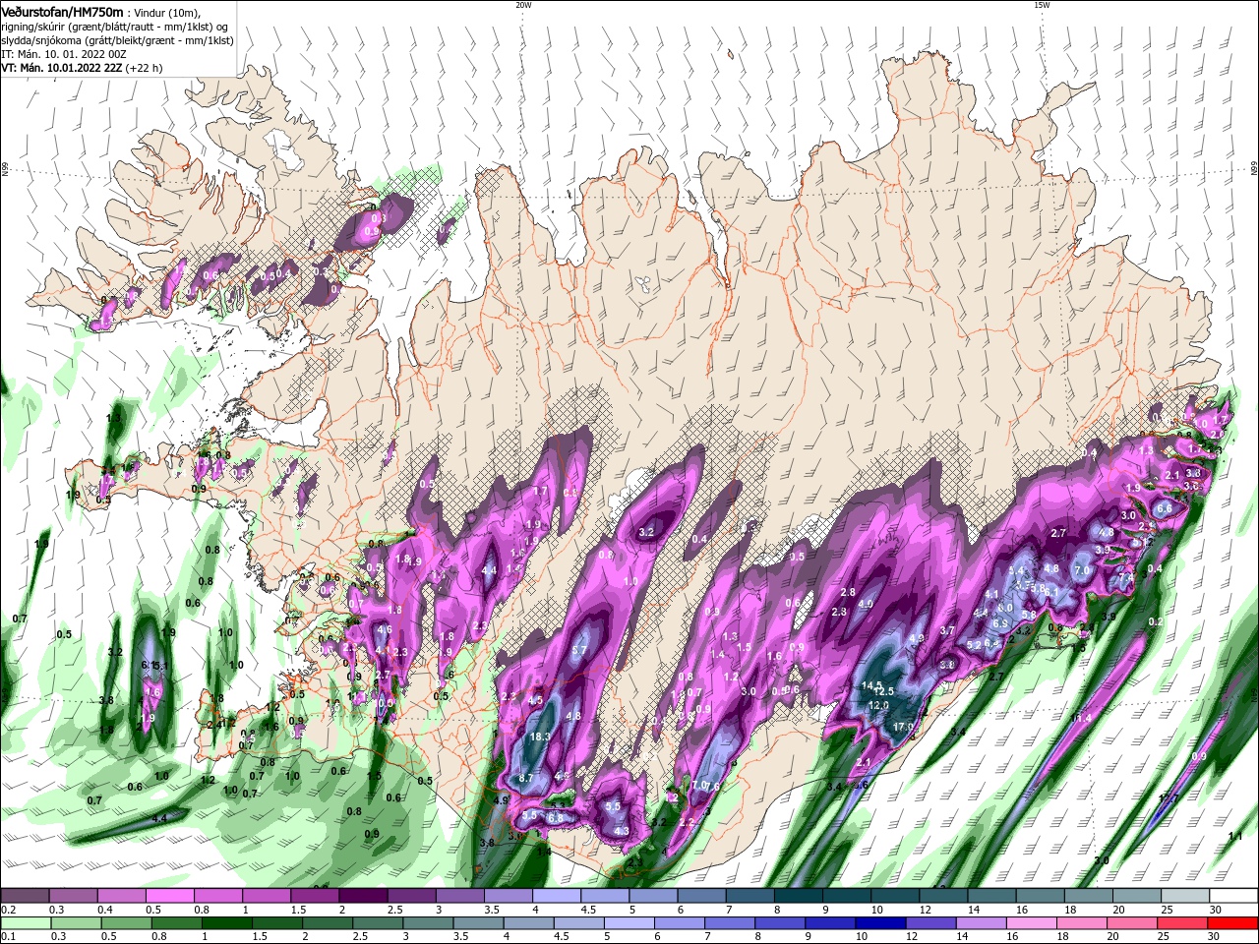This screenshot has width=1259, height=944.
Task: Click the white 30 swatch in snow legend
Action: (1233, 896)
